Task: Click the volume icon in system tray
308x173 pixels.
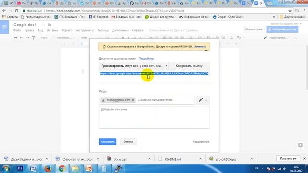Action: pos(284,169)
